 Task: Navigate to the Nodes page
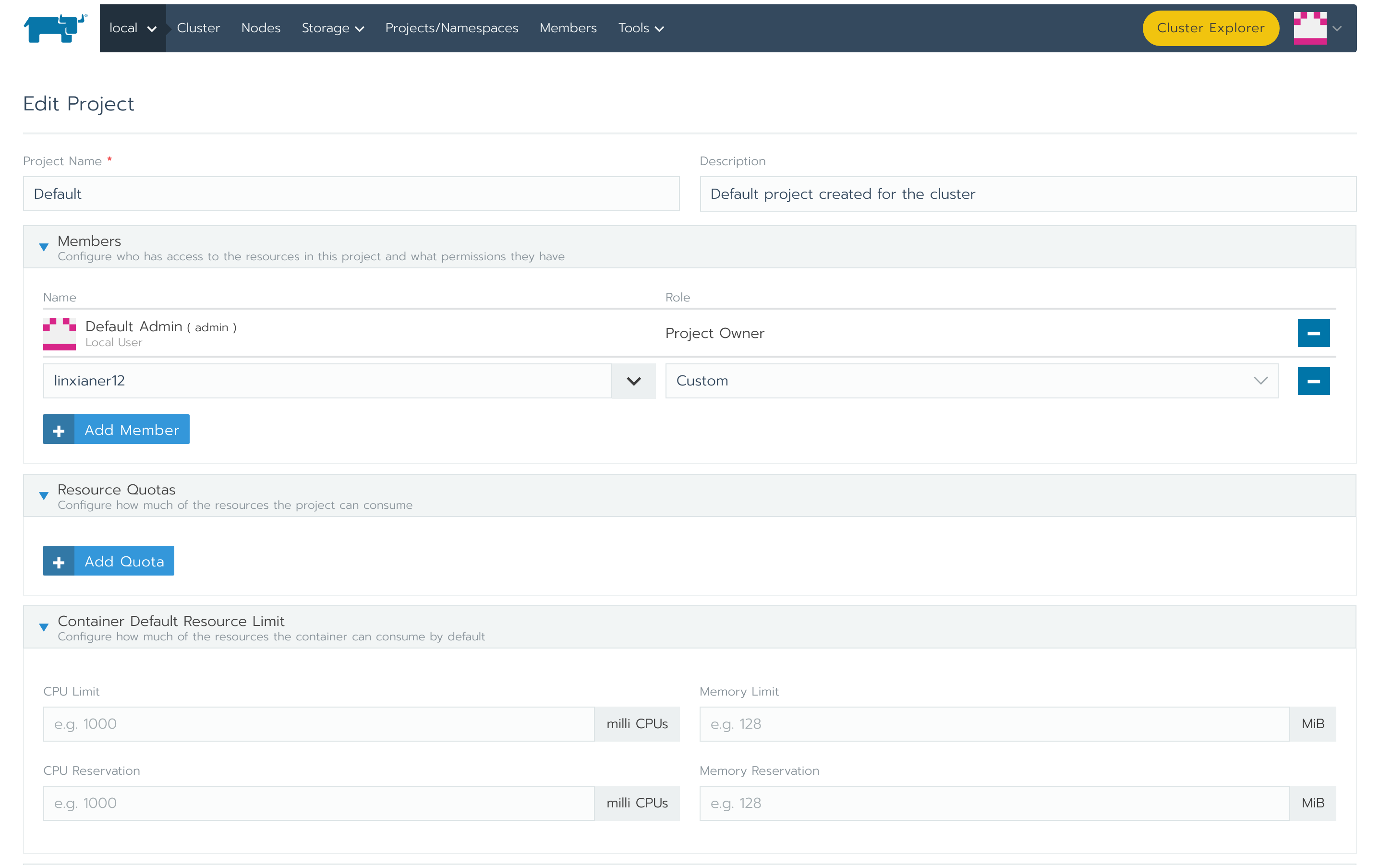(260, 28)
